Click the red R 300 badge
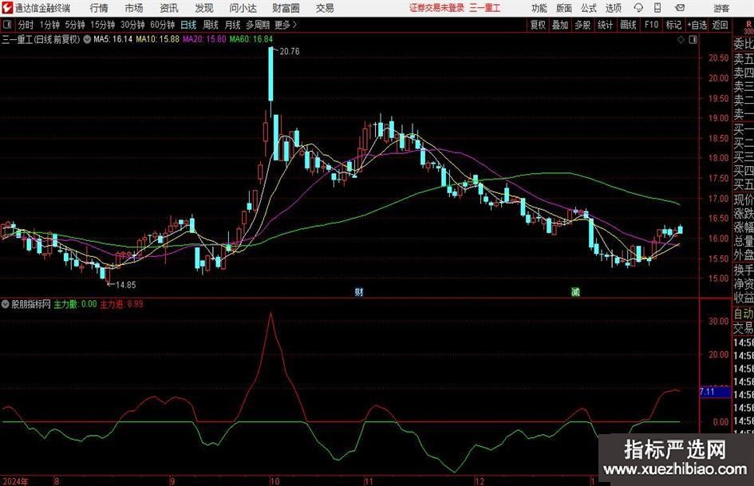The height and width of the screenshot is (486, 754). click(x=748, y=27)
